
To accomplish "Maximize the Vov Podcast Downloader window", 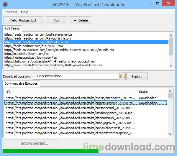I will [x=158, y=4].
